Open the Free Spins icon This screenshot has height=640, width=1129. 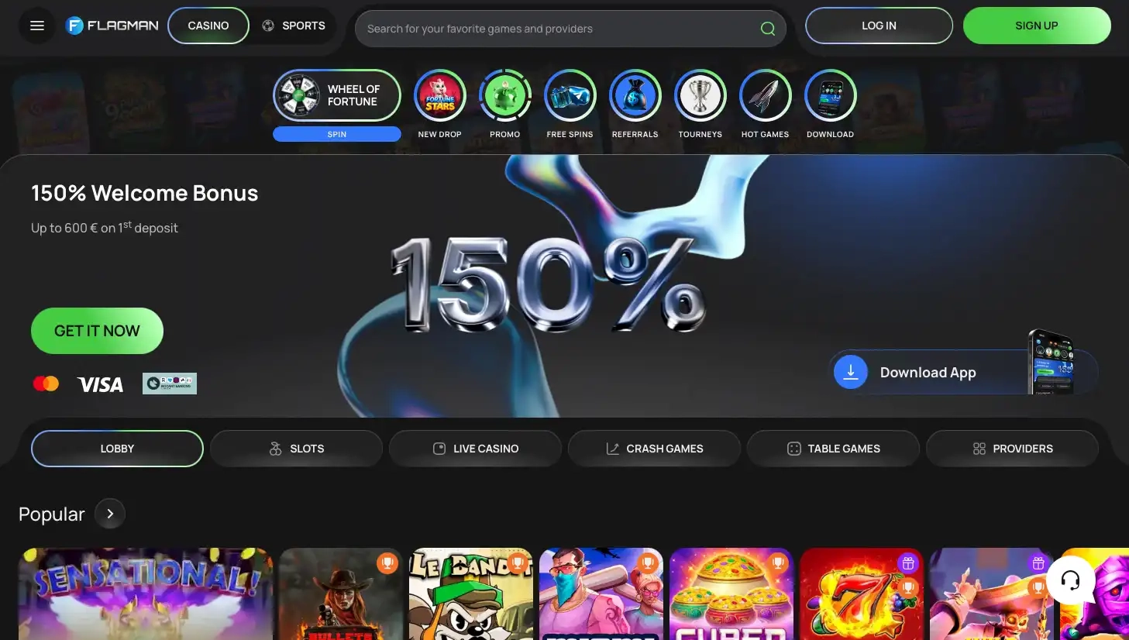click(570, 96)
